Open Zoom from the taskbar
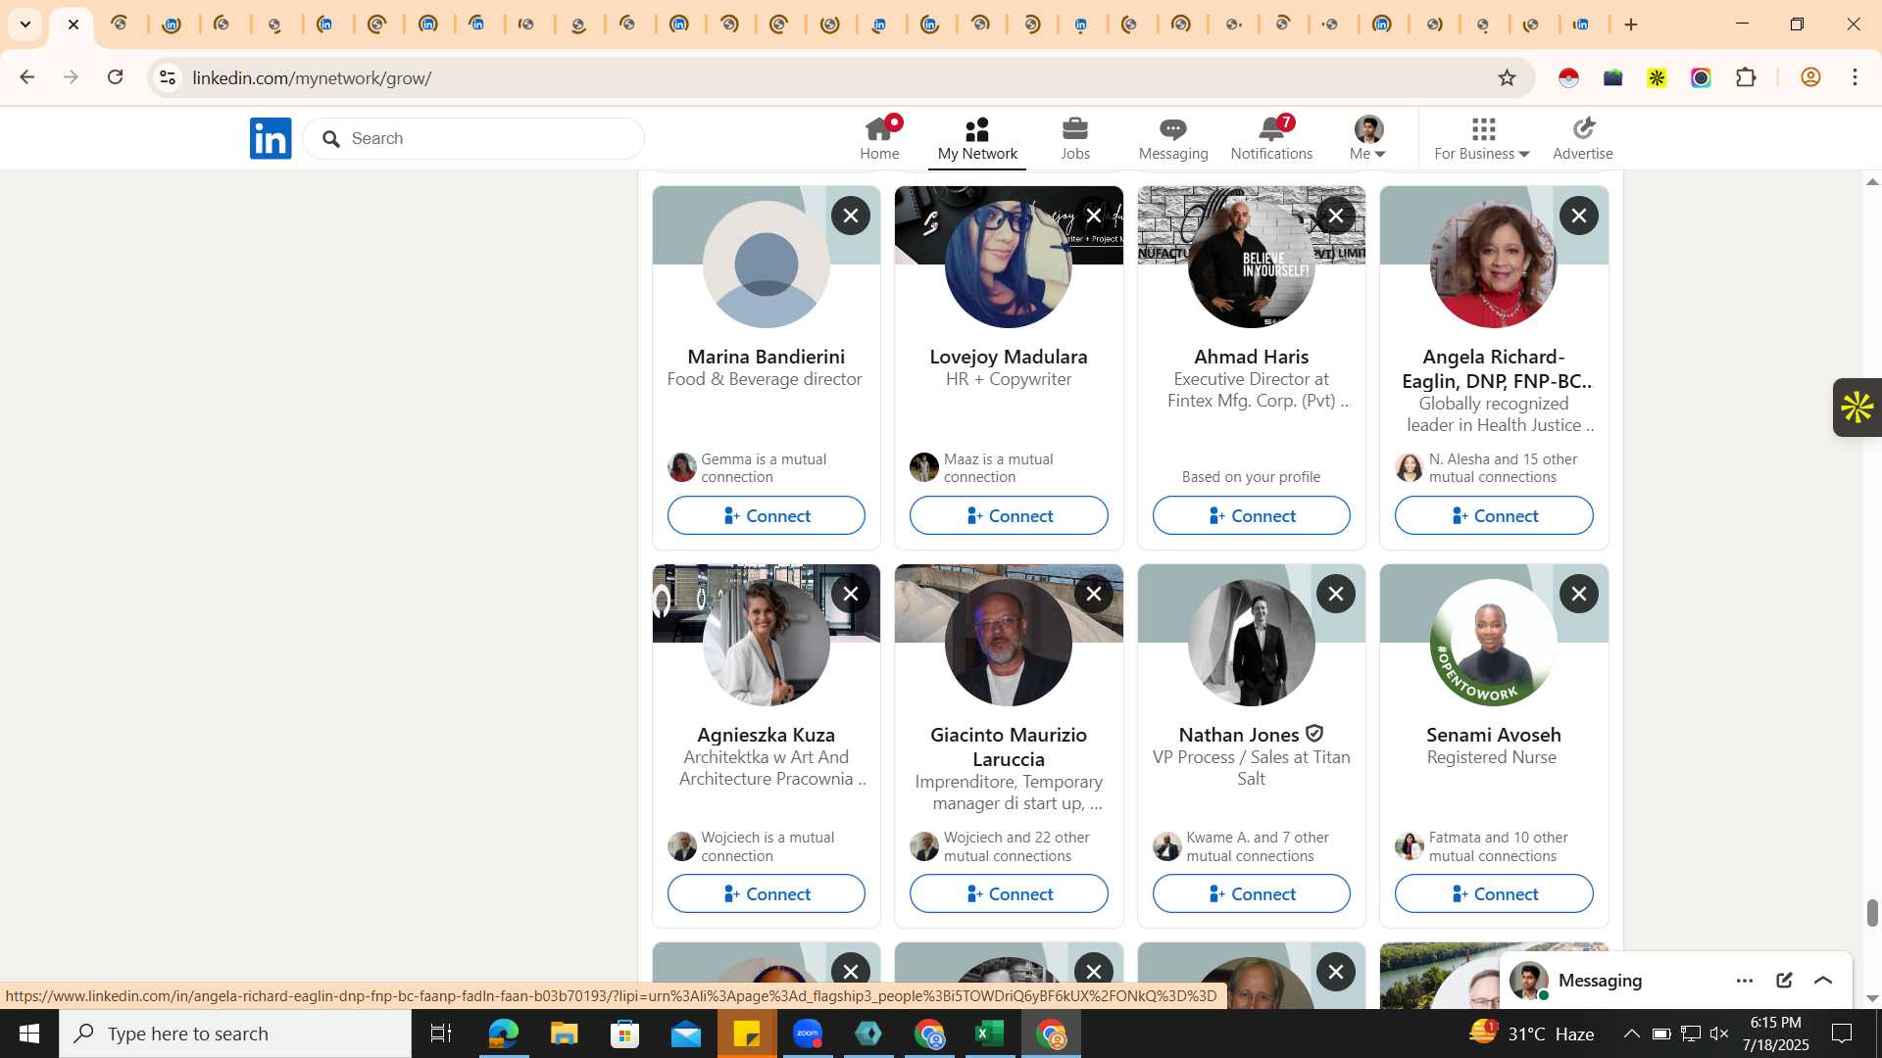This screenshot has height=1058, width=1882. pyautogui.click(x=808, y=1034)
